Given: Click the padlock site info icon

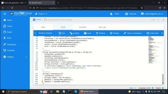Looking at the screenshot, I should [34, 8].
